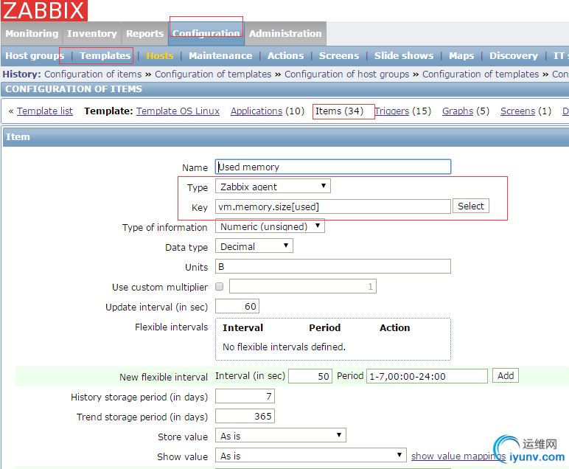This screenshot has width=569, height=469.
Task: Select Items (34) entry
Action: tap(339, 111)
